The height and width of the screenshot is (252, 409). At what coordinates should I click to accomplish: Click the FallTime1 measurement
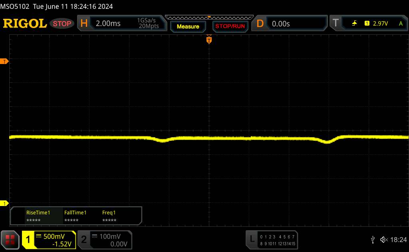75,216
